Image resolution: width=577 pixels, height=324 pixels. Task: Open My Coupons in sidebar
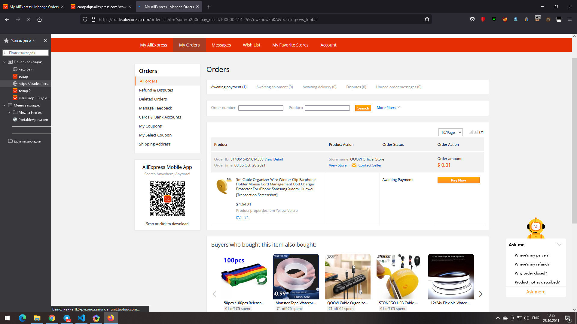150,126
